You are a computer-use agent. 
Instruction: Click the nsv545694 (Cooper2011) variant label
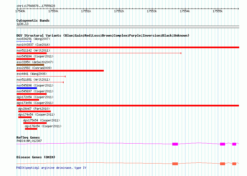pos(35,56)
